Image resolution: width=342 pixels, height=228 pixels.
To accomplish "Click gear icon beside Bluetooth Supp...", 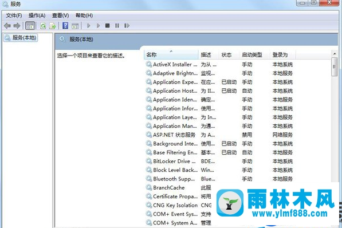I will [x=149, y=179].
